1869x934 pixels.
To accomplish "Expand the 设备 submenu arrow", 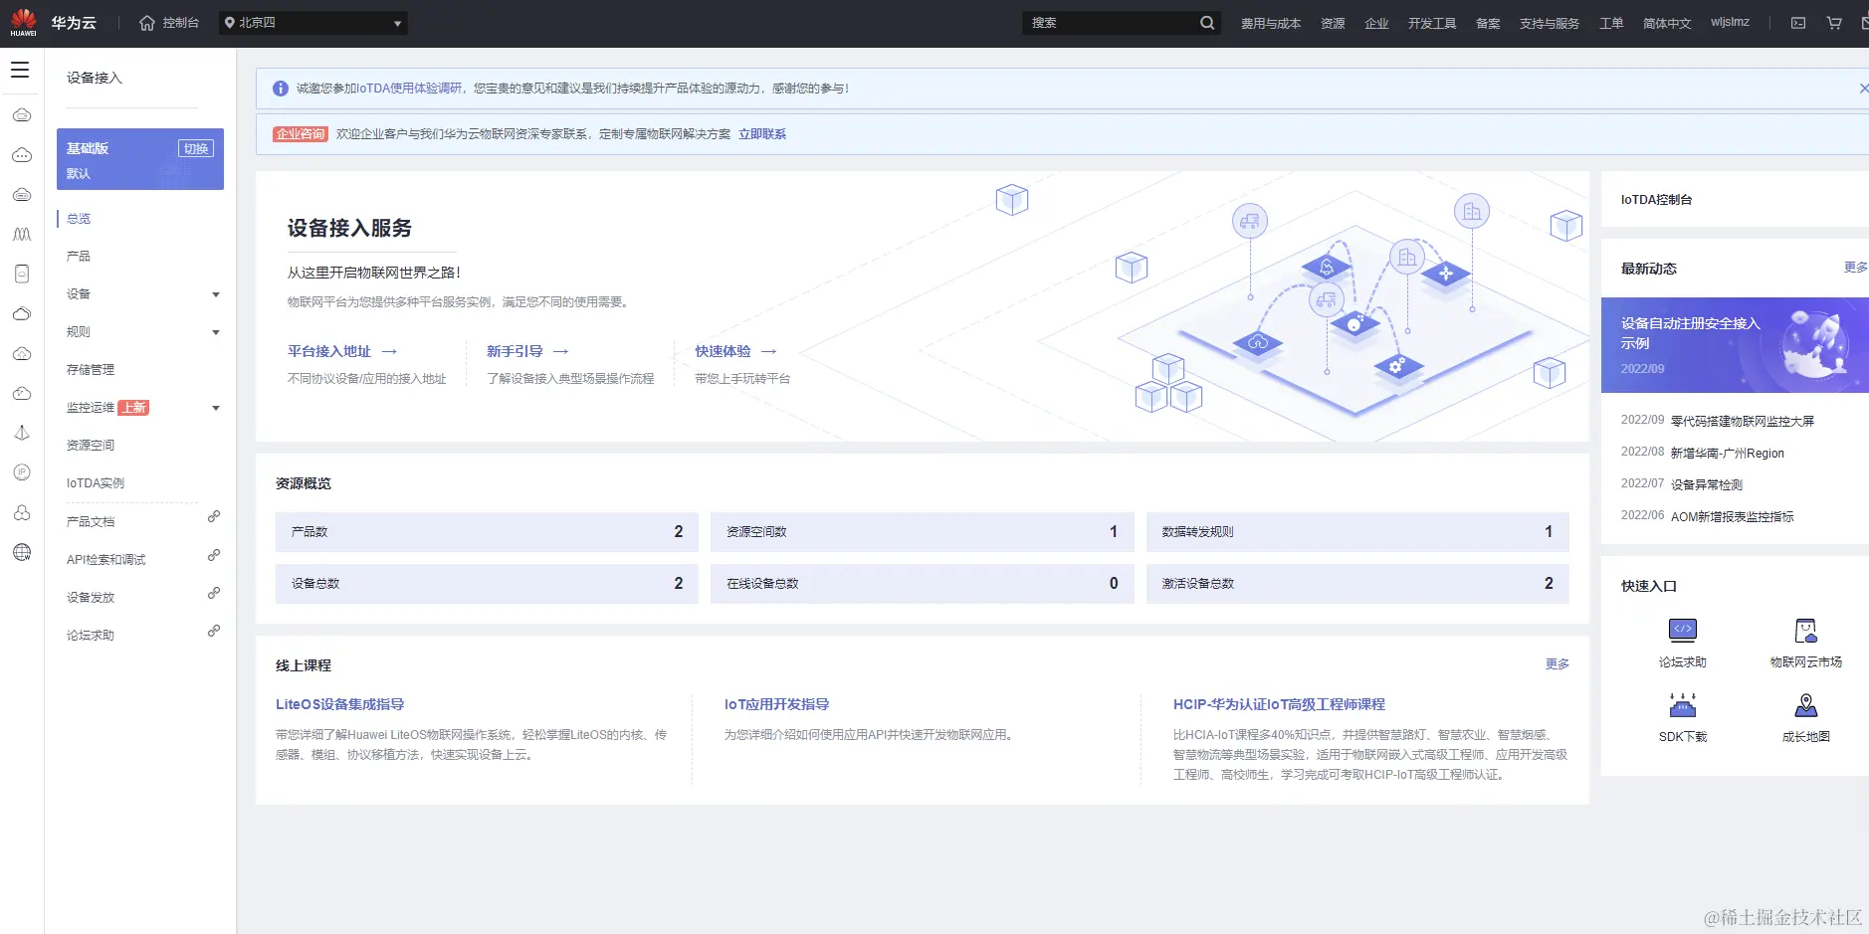I will pos(216,294).
